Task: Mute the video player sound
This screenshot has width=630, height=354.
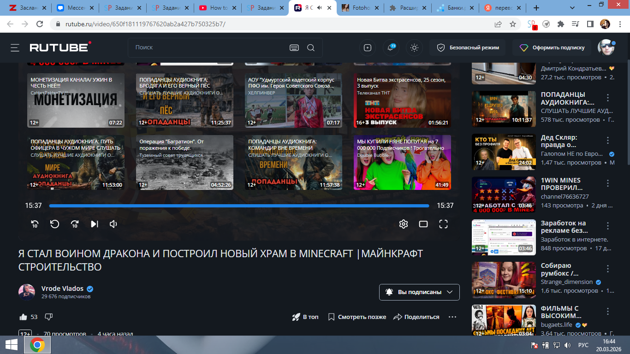Action: coord(113,224)
